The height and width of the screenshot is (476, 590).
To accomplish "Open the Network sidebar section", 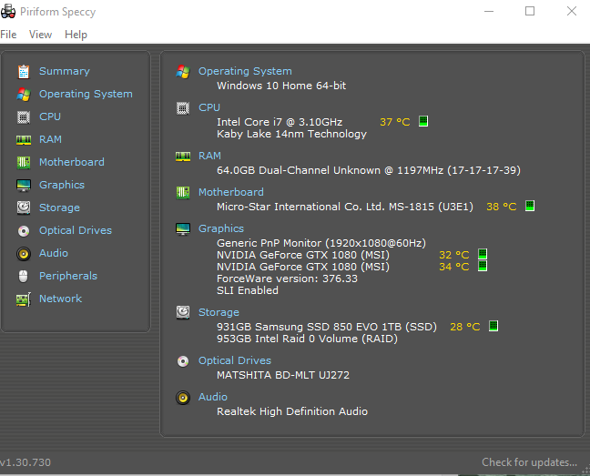I will 60,299.
